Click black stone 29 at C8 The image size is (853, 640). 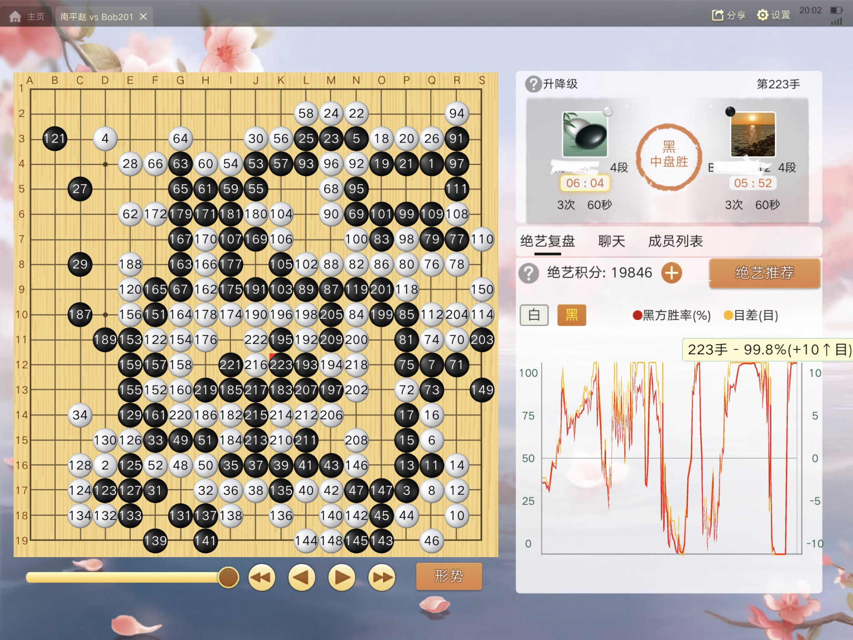(x=80, y=264)
